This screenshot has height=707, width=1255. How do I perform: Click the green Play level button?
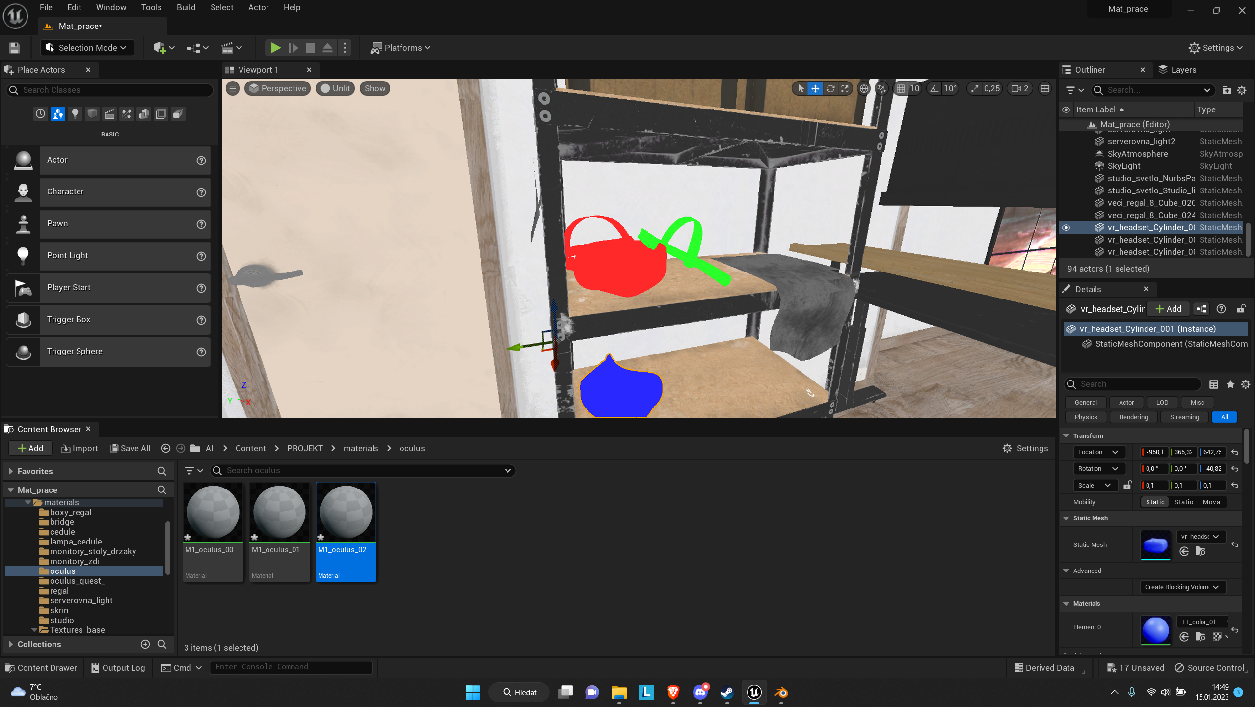point(275,48)
